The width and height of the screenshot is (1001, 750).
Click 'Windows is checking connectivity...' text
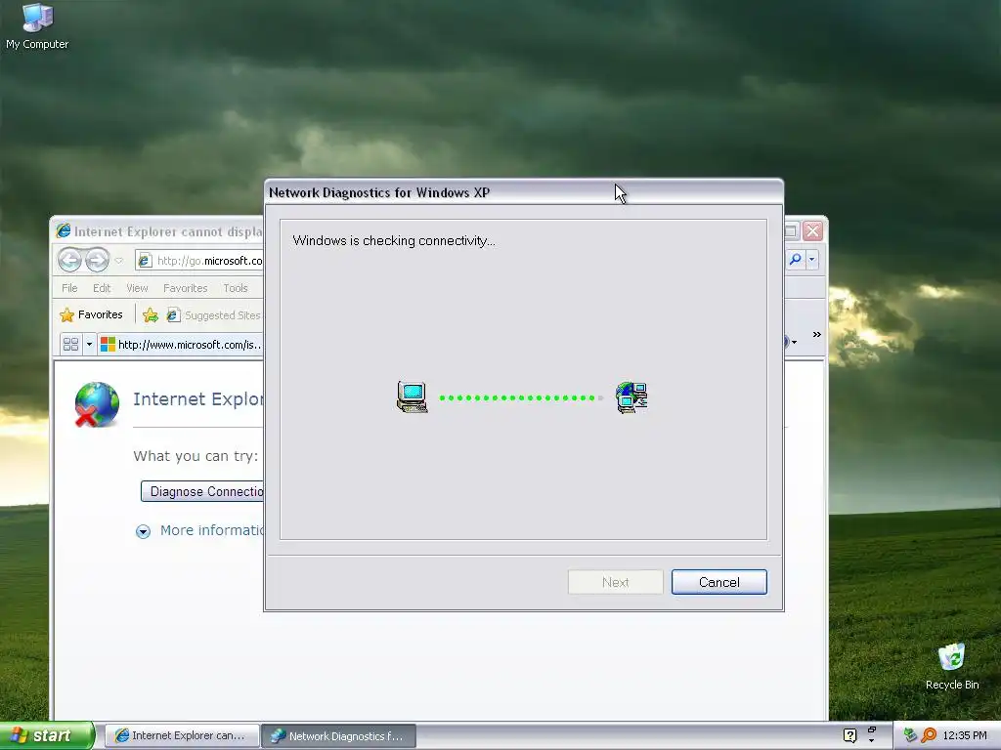coord(394,240)
